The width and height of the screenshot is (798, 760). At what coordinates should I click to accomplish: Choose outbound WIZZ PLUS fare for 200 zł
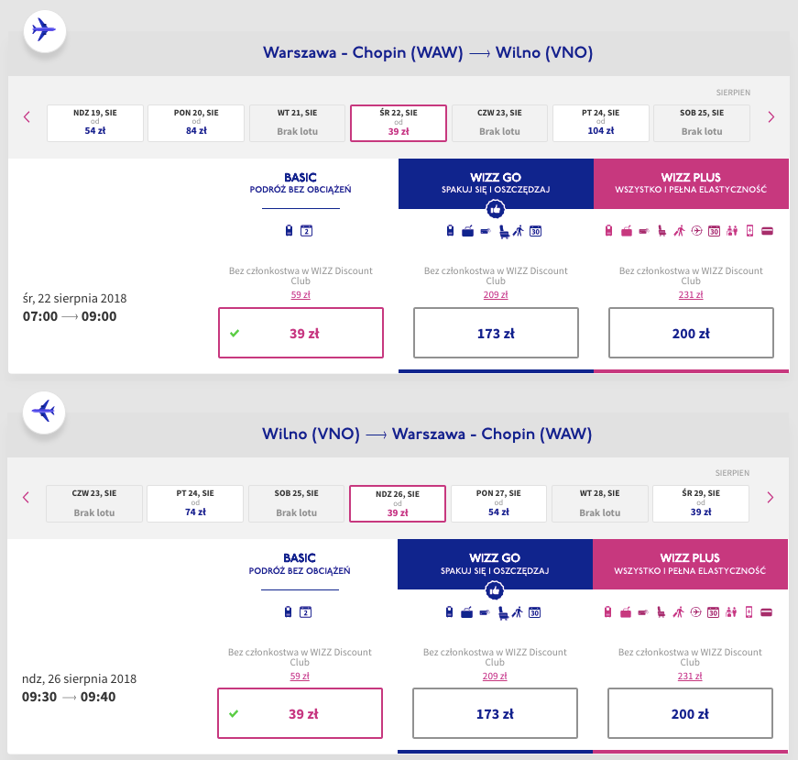pyautogui.click(x=691, y=333)
